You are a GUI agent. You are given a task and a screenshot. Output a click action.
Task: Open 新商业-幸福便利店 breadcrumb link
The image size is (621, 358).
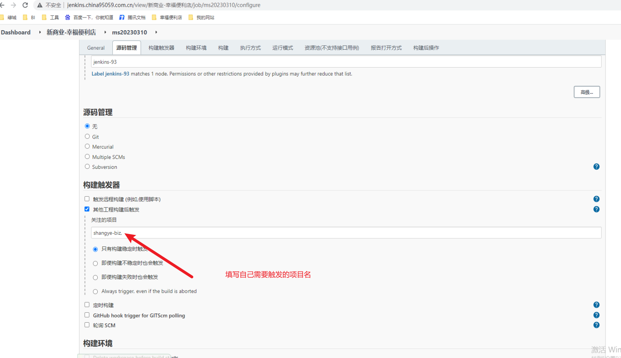[71, 32]
